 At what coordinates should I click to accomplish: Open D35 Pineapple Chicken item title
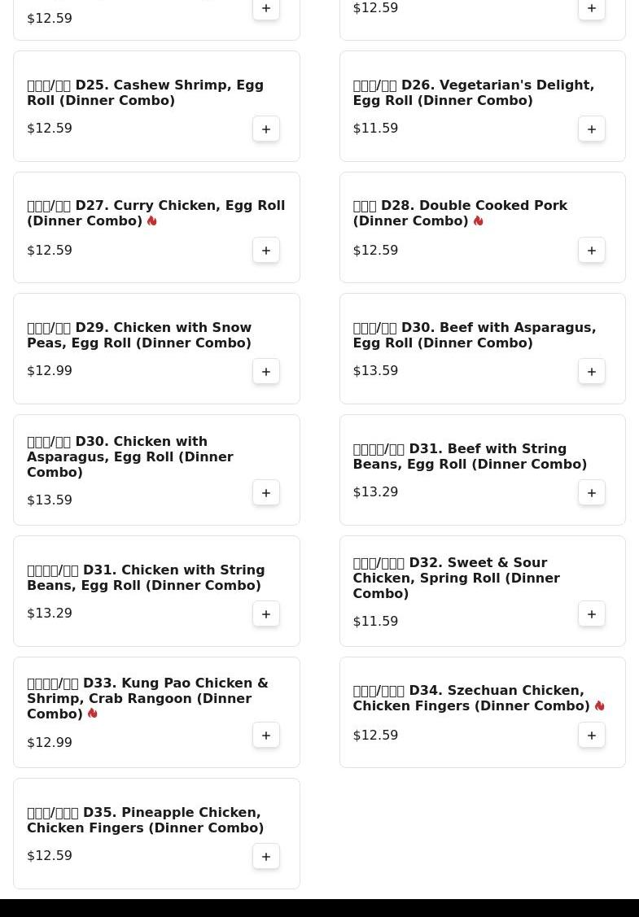point(145,820)
